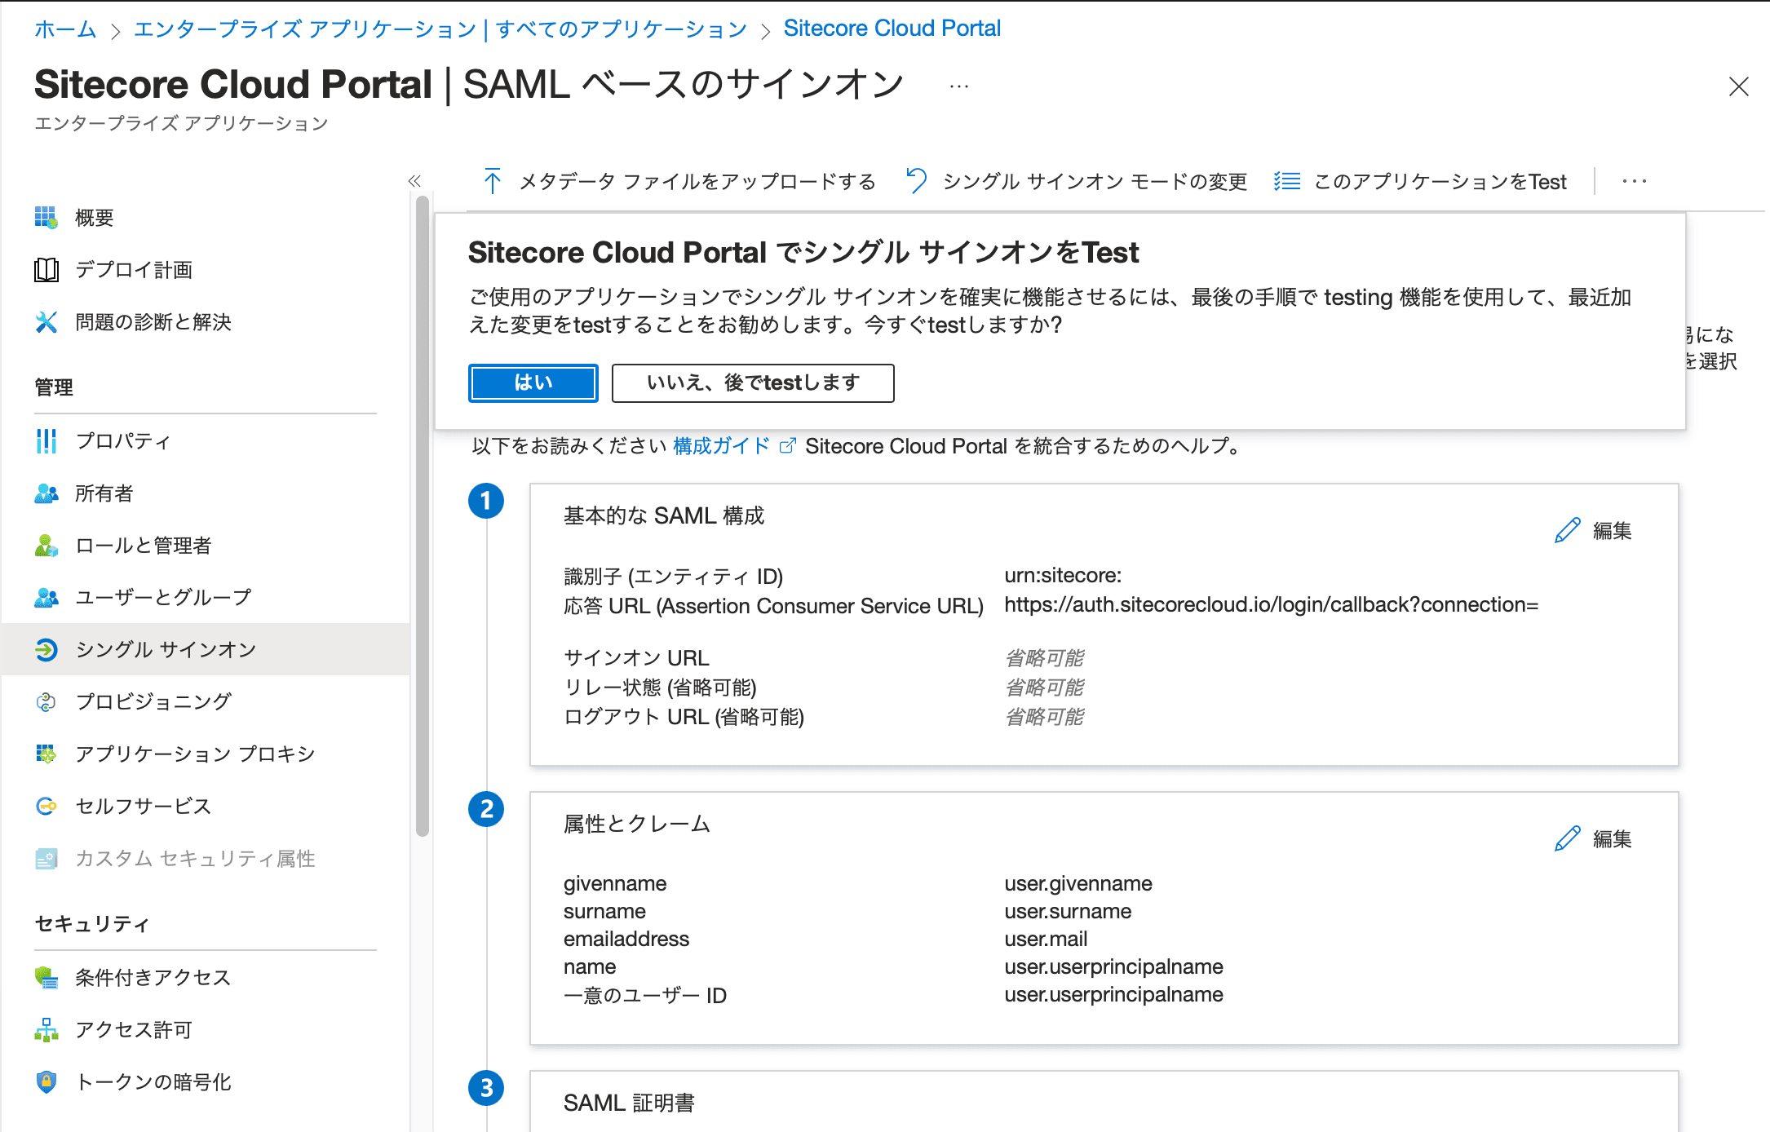Click メタデータ ファイルをアップロードする toolbar item
The width and height of the screenshot is (1770, 1132).
pos(679,181)
